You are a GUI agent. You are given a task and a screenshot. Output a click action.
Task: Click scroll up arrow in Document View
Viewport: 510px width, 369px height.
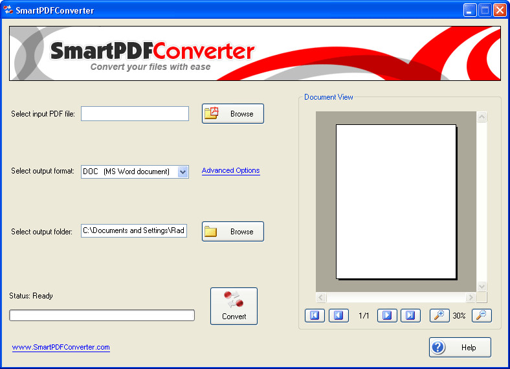(x=482, y=117)
